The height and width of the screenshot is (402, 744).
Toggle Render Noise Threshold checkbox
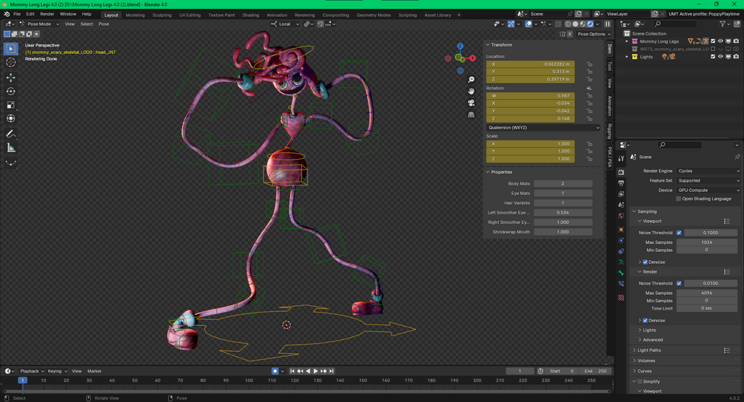coord(679,283)
